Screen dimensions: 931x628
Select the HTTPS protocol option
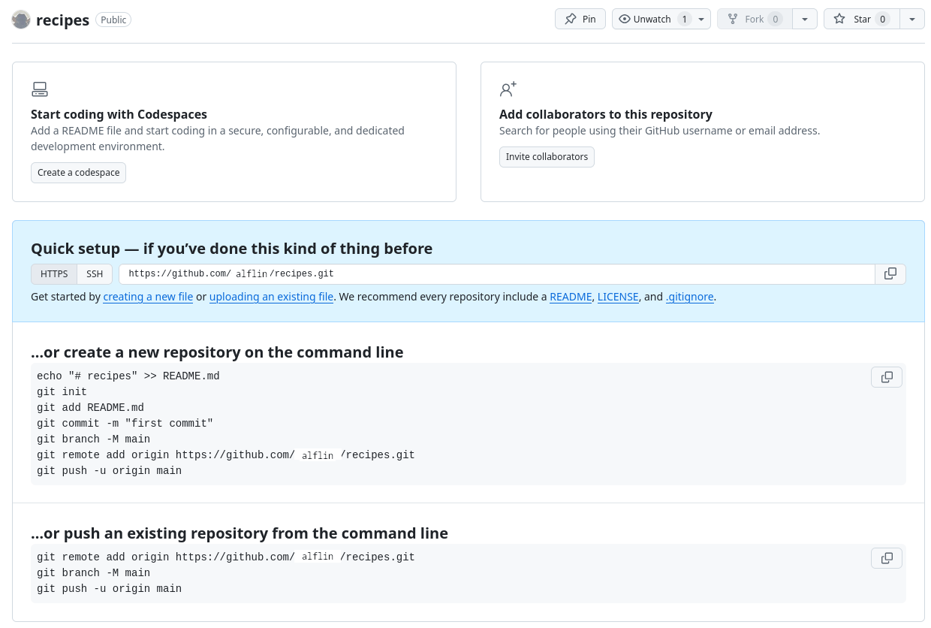coord(53,273)
